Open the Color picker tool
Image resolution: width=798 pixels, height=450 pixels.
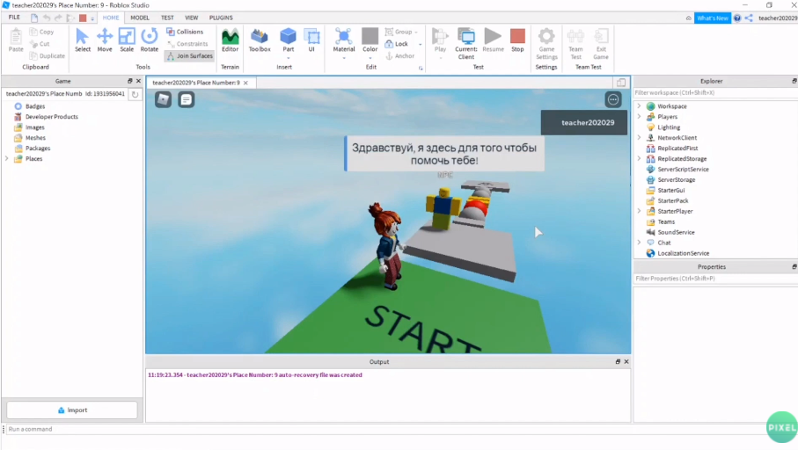(370, 40)
